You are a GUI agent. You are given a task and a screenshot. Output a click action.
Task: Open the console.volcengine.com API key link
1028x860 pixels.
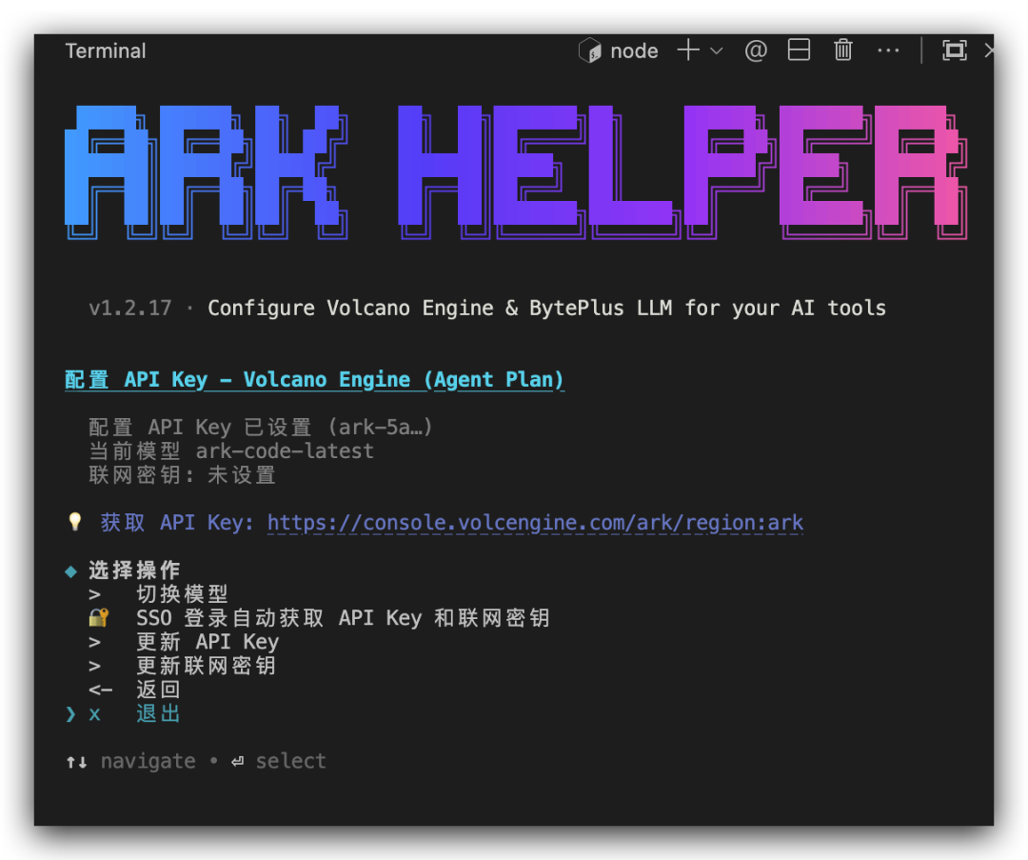pos(535,523)
